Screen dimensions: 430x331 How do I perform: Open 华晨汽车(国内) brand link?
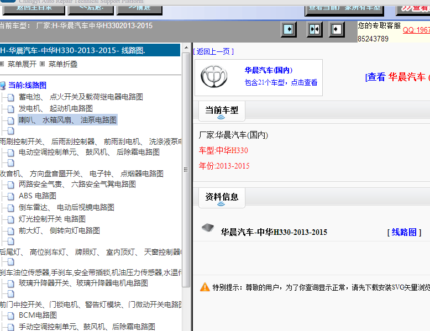point(269,70)
